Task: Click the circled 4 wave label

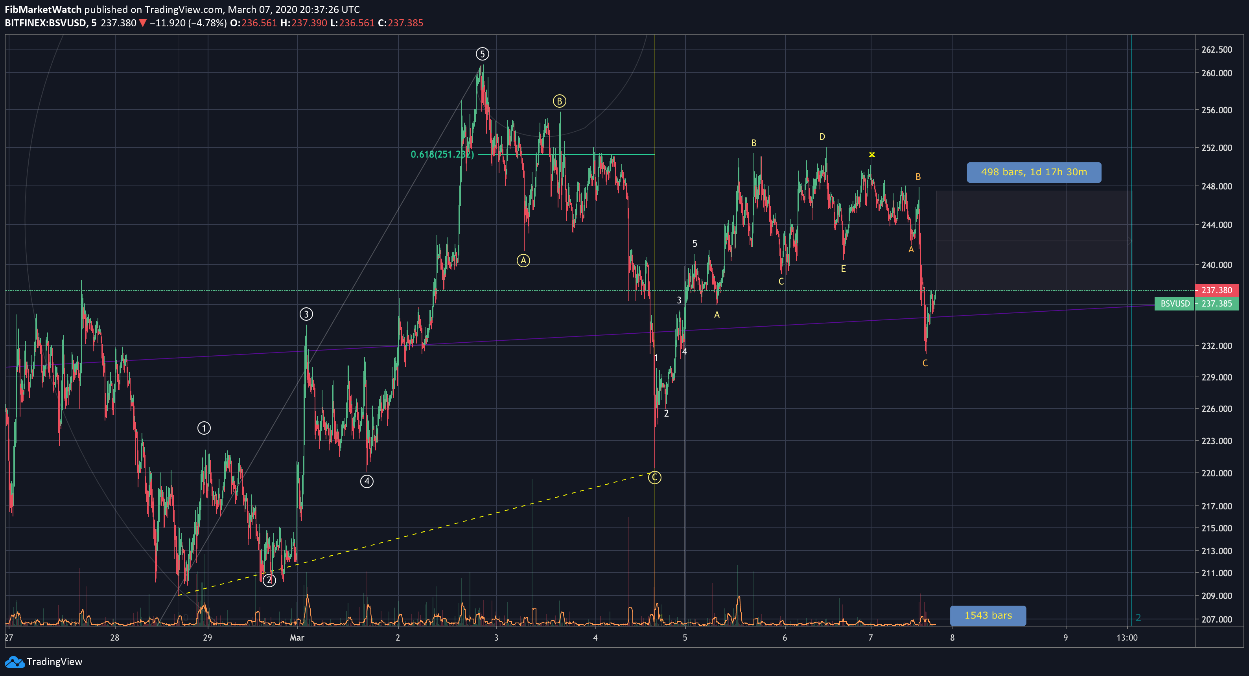Action: (x=367, y=481)
